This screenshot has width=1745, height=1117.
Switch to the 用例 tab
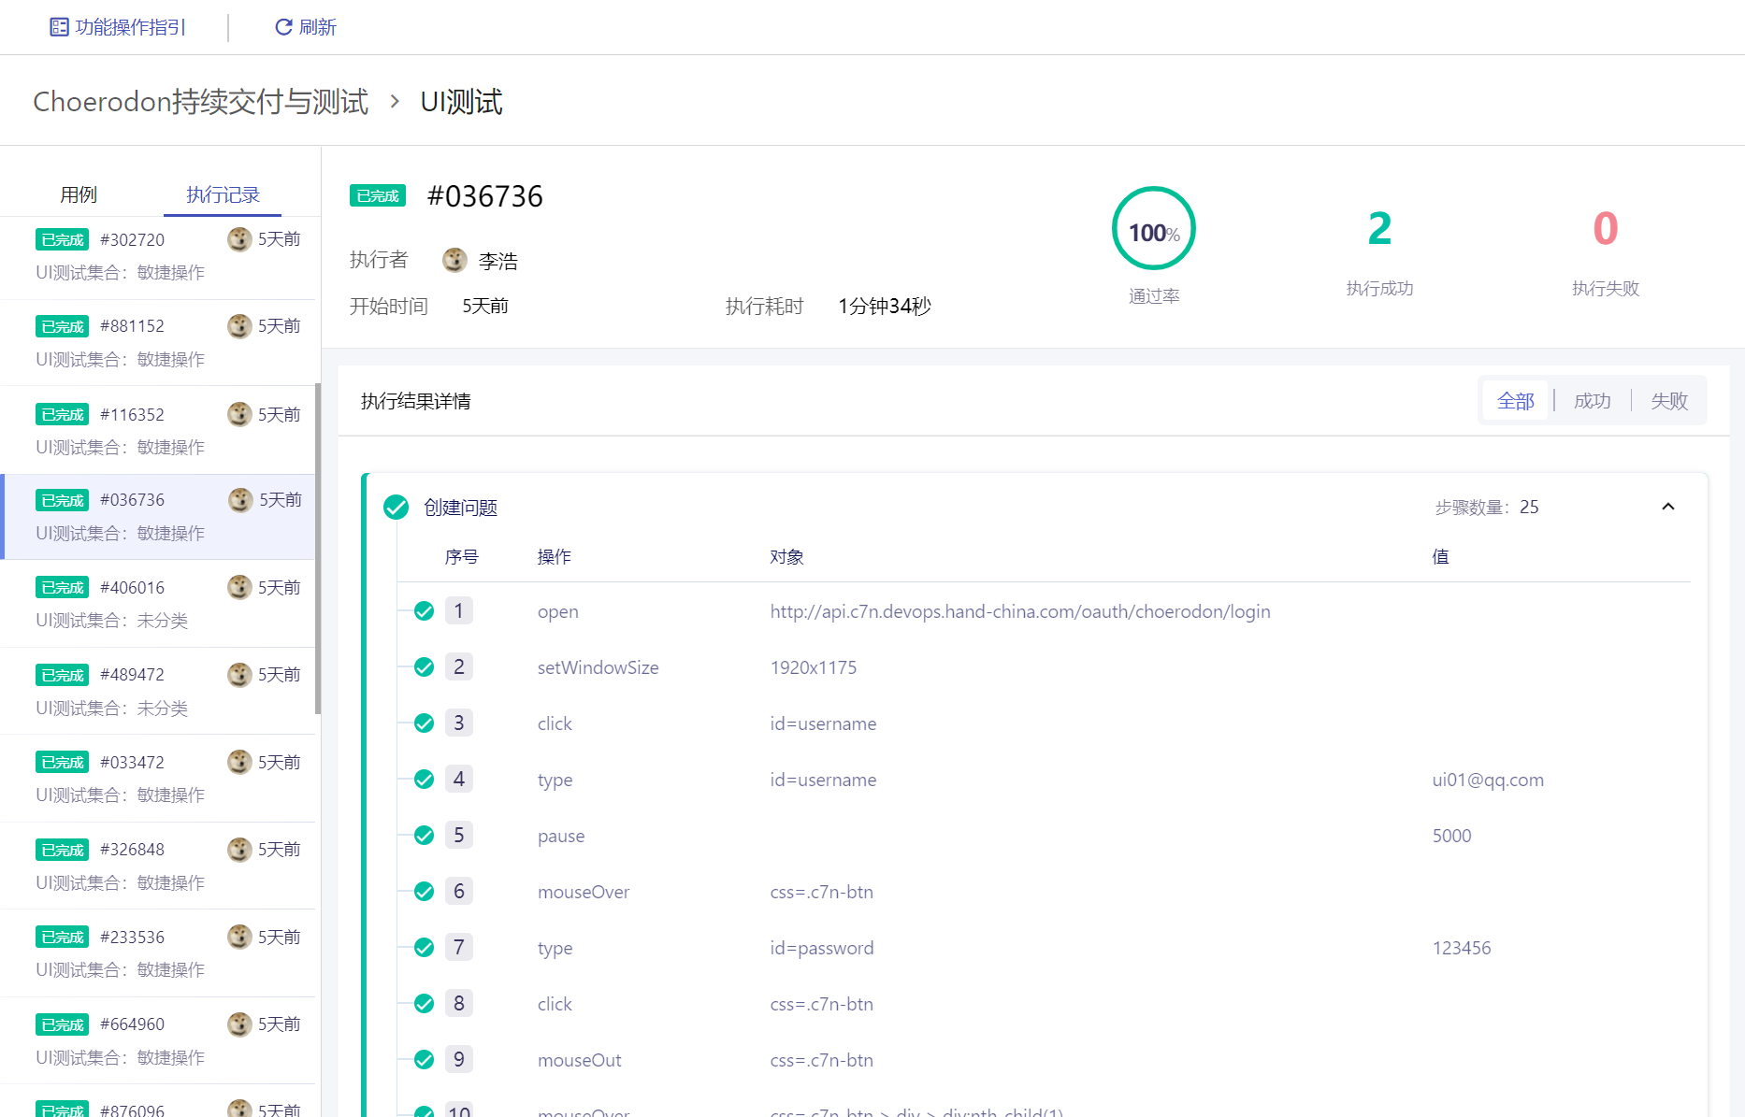click(79, 194)
